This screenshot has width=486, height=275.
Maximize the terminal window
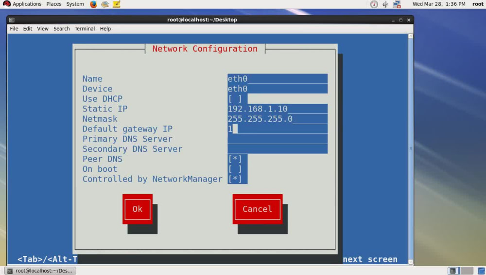[x=401, y=20]
